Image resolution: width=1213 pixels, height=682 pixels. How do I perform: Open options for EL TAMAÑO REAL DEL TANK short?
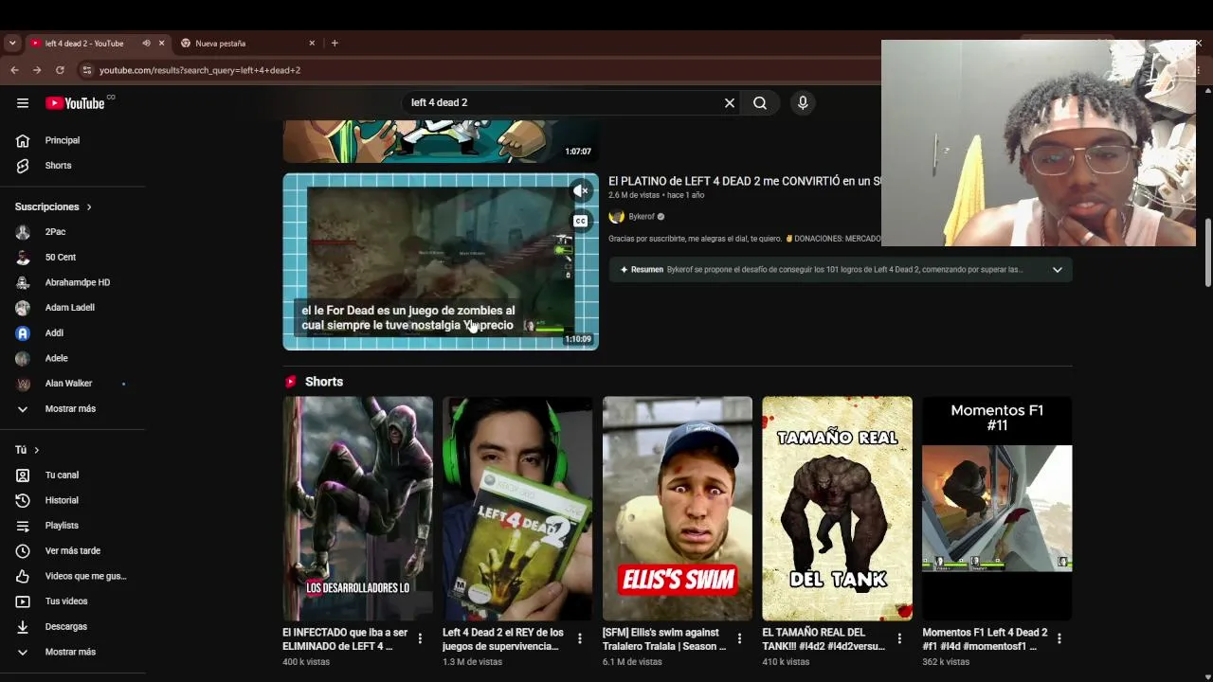coord(899,639)
